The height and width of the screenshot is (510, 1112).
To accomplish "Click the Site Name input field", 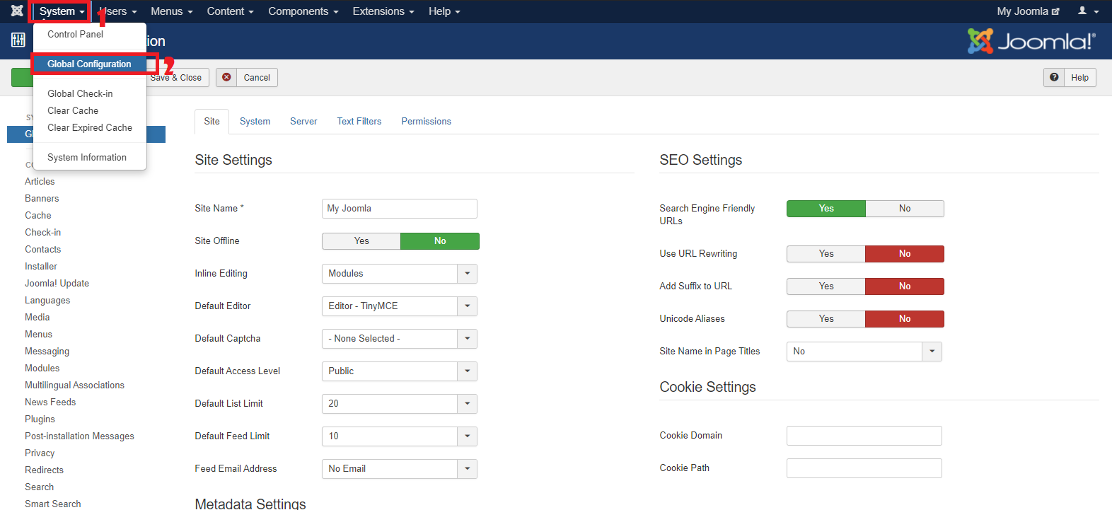I will click(x=400, y=209).
